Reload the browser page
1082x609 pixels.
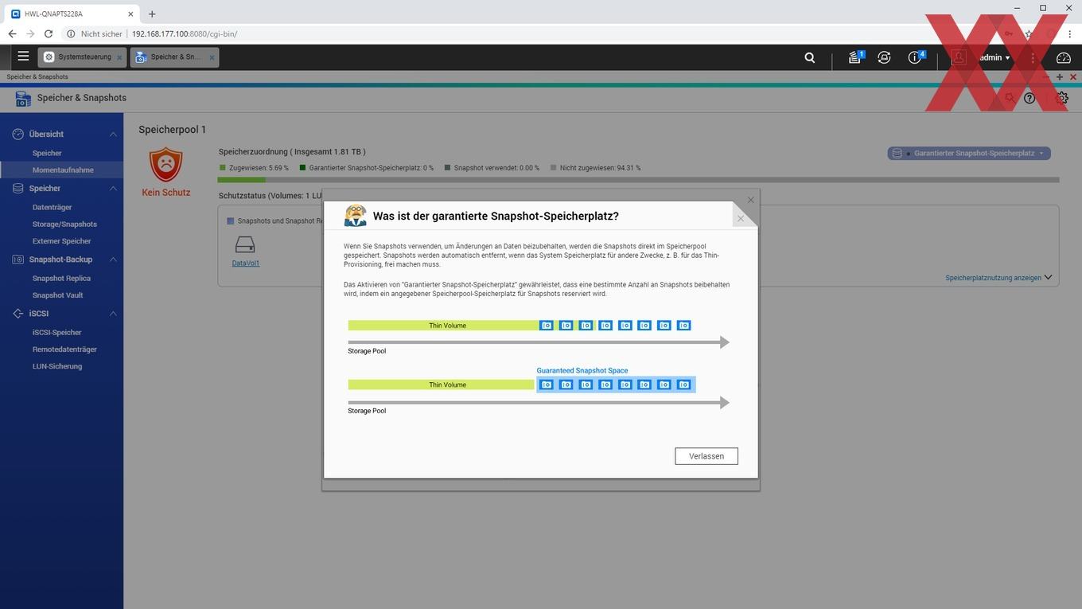(49, 34)
